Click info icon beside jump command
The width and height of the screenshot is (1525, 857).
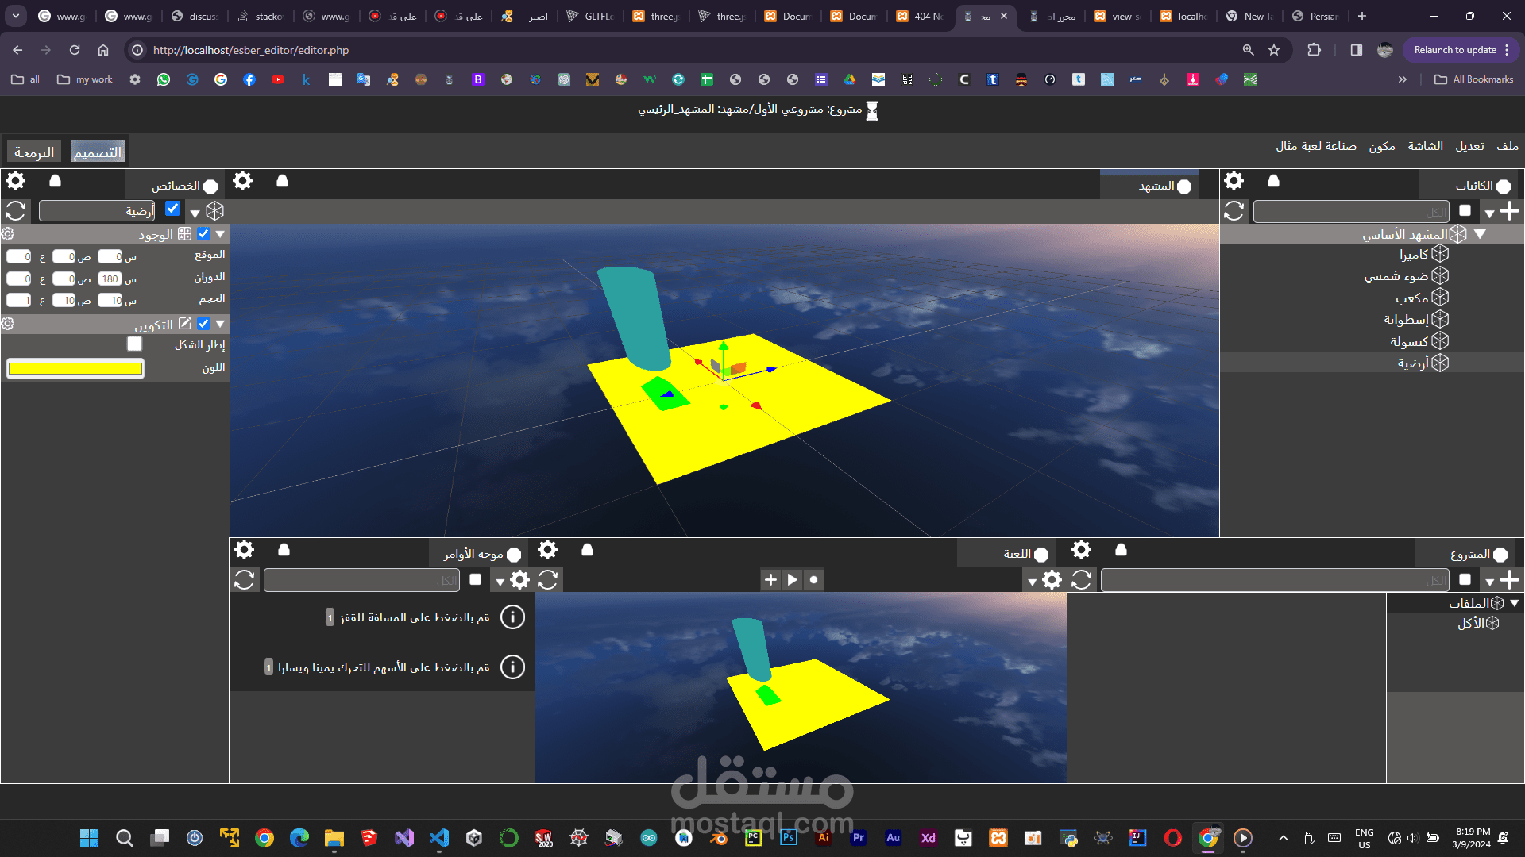[x=512, y=617]
